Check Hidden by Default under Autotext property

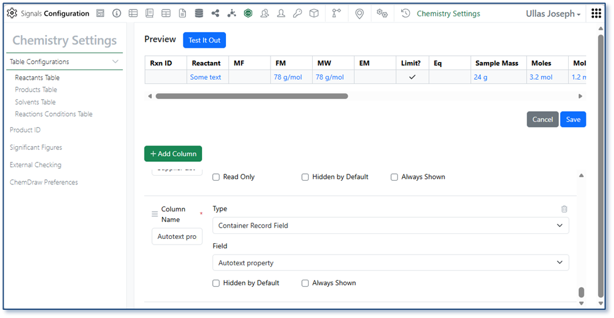click(216, 283)
